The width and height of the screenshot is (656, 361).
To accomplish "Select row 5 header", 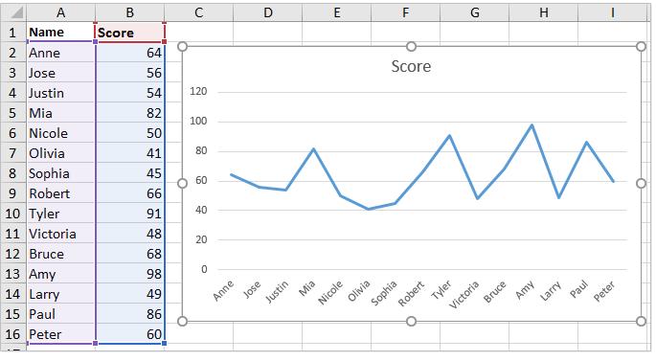I will pos(13,113).
